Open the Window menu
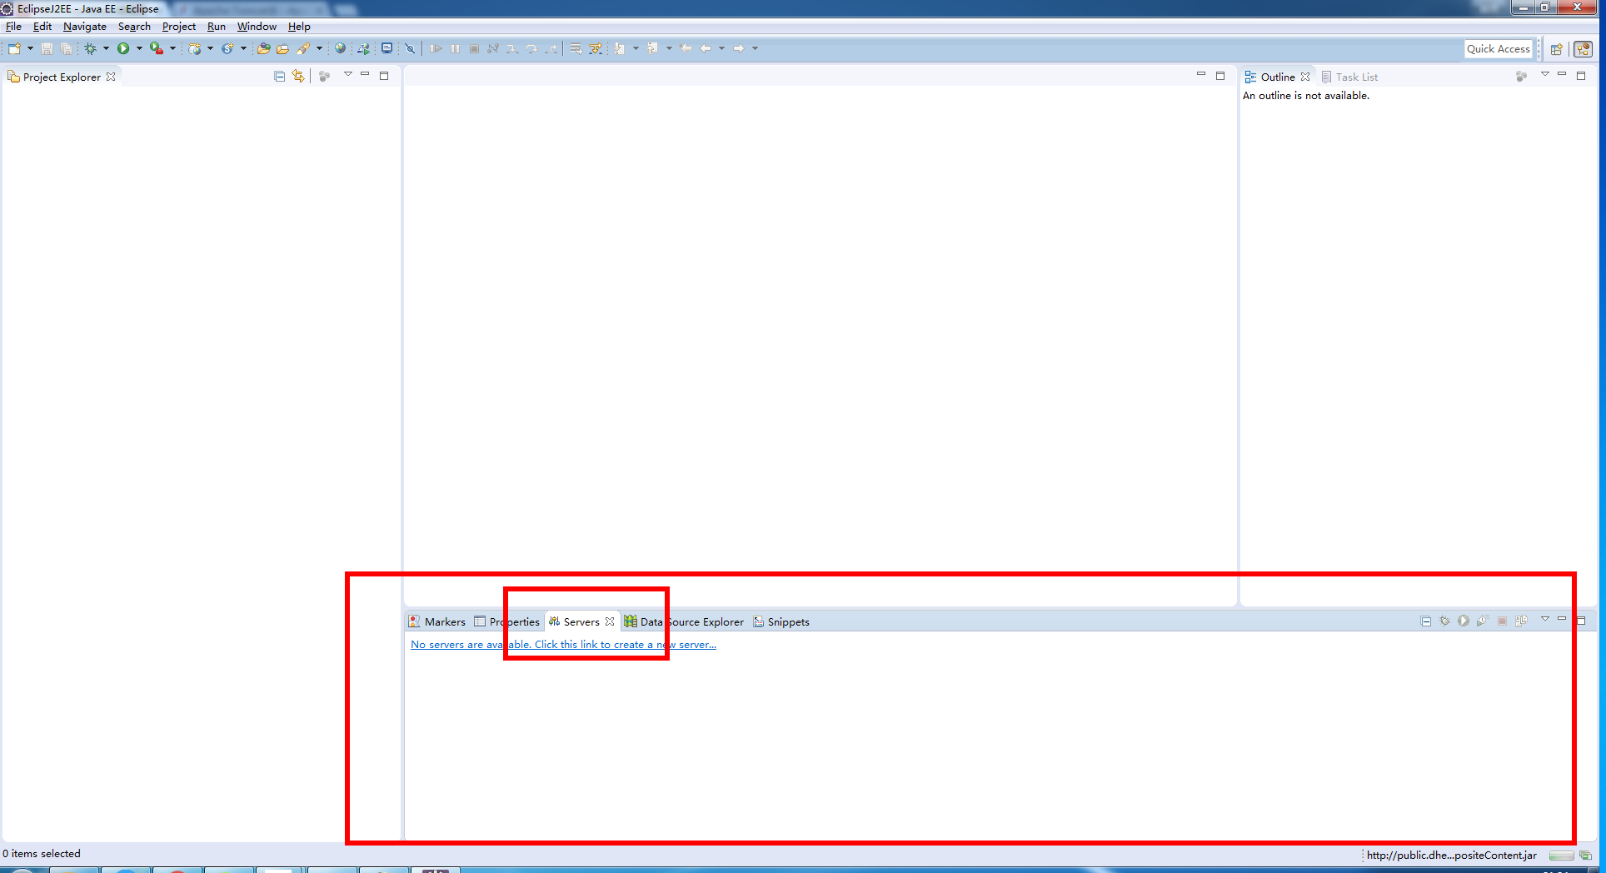This screenshot has width=1606, height=873. pyautogui.click(x=257, y=27)
